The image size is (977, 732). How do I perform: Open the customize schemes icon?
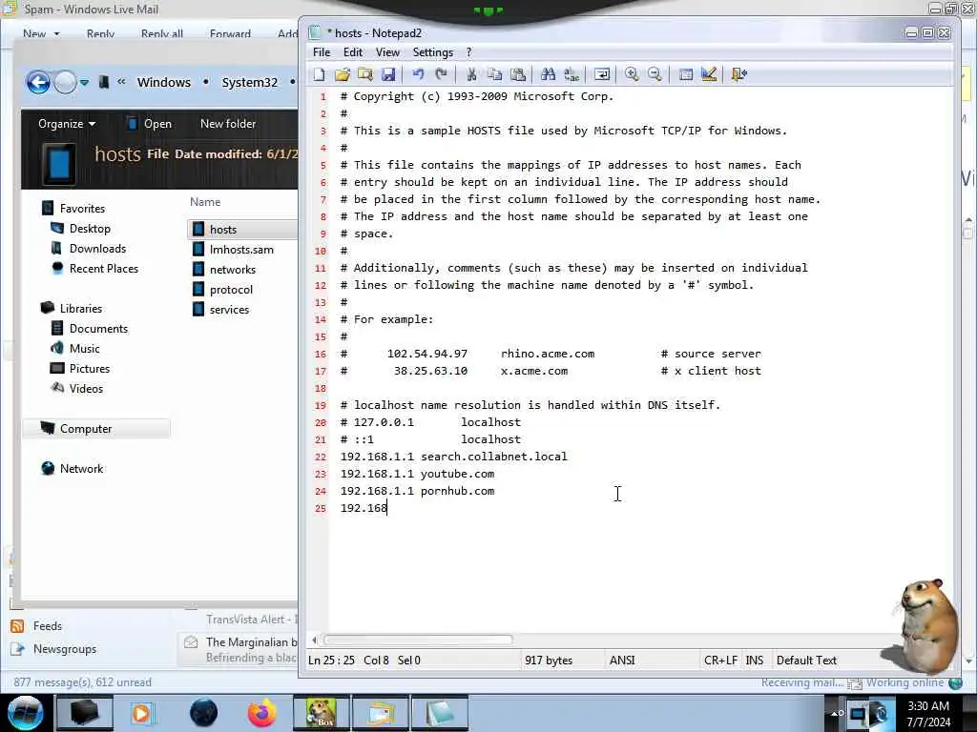point(709,74)
